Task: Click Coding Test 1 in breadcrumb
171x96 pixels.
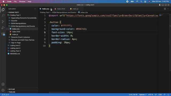Action: pos(45,13)
